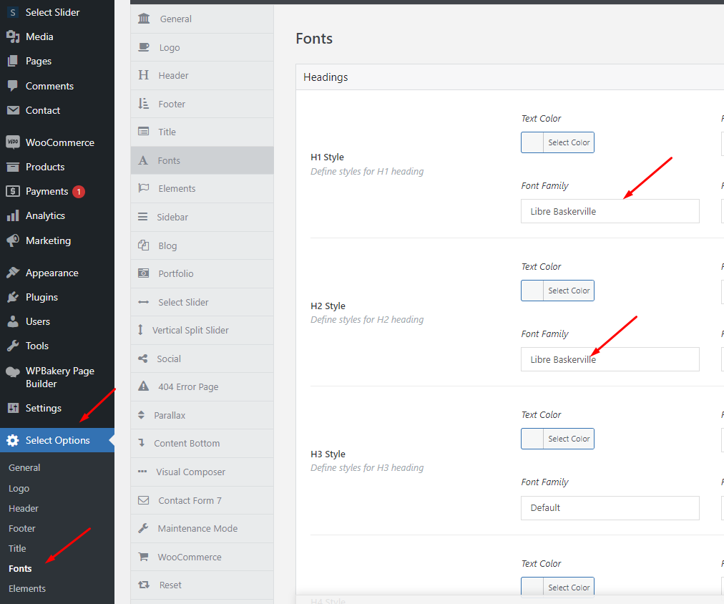Viewport: 724px width, 604px height.
Task: Open Select Slider in the admin menu
Action: click(x=57, y=12)
